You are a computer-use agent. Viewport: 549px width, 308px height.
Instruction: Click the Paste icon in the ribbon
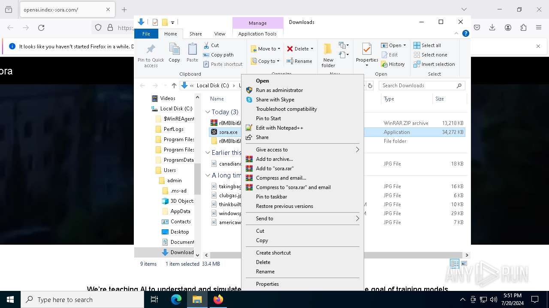192,49
